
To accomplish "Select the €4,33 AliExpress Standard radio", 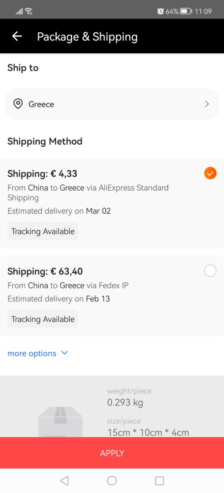I will [210, 173].
